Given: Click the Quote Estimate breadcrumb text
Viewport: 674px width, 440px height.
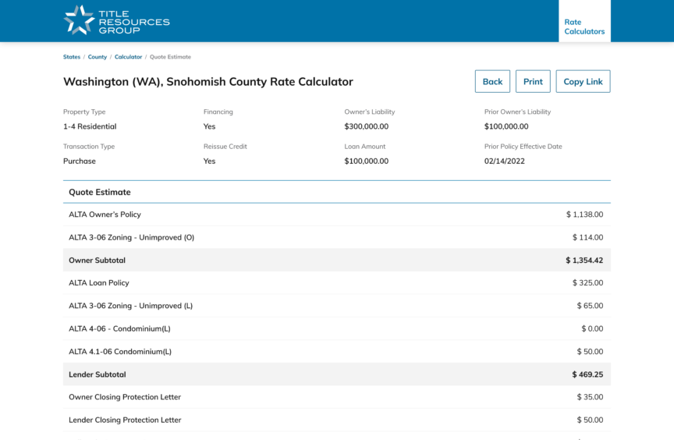Looking at the screenshot, I should (x=170, y=57).
